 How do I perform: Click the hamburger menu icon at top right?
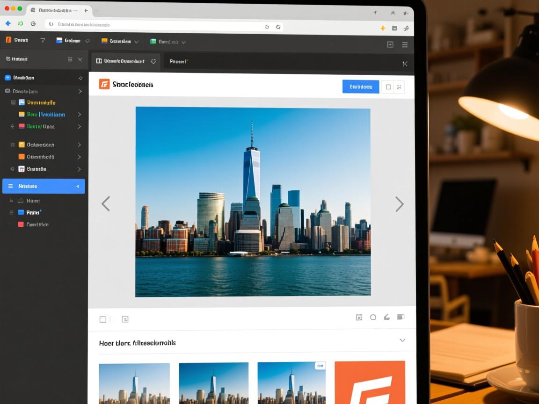[x=405, y=44]
